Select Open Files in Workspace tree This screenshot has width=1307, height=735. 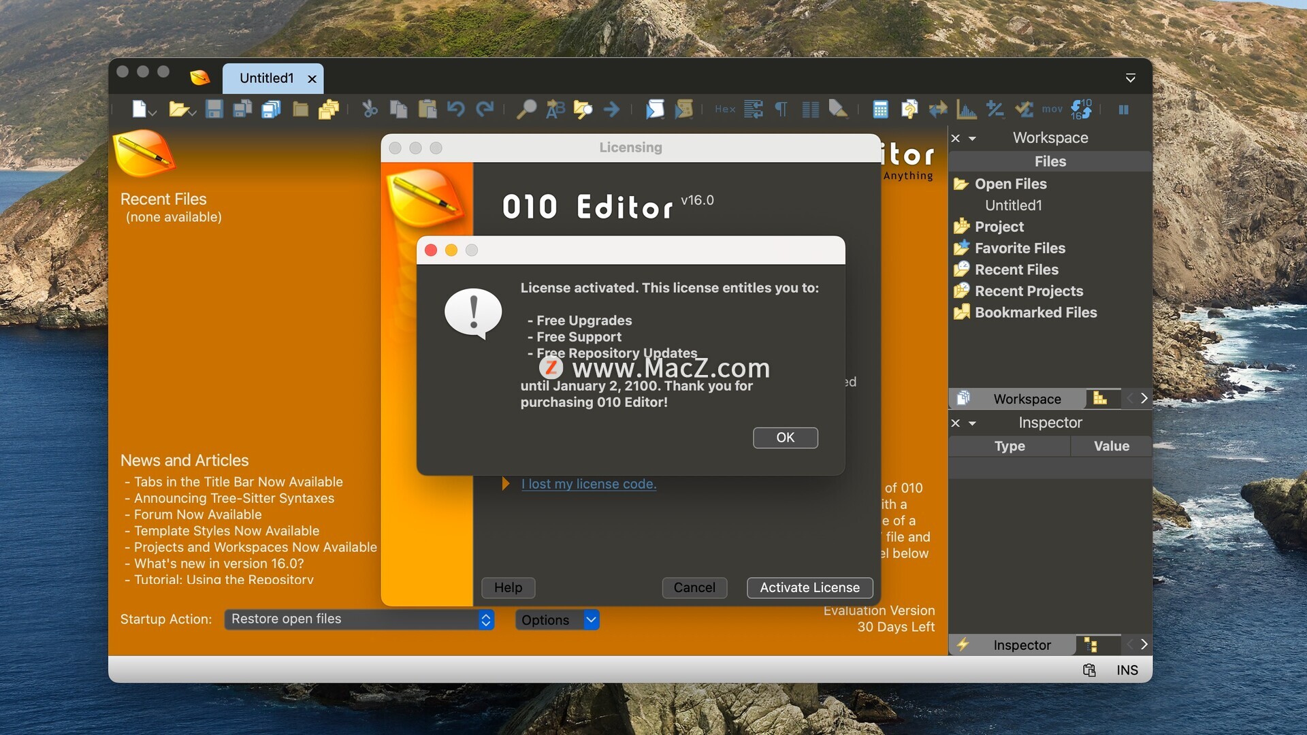(x=1010, y=184)
